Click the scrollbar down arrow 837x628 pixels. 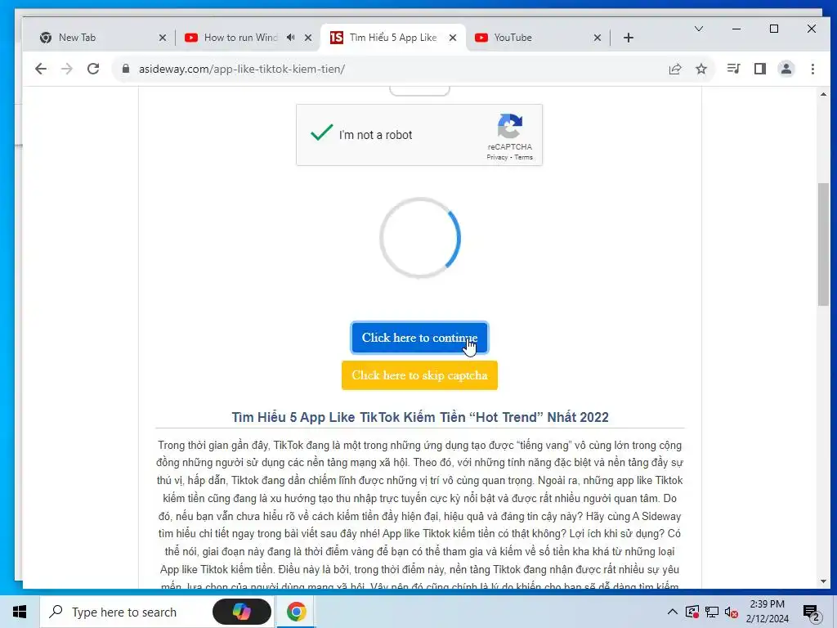coord(823,581)
